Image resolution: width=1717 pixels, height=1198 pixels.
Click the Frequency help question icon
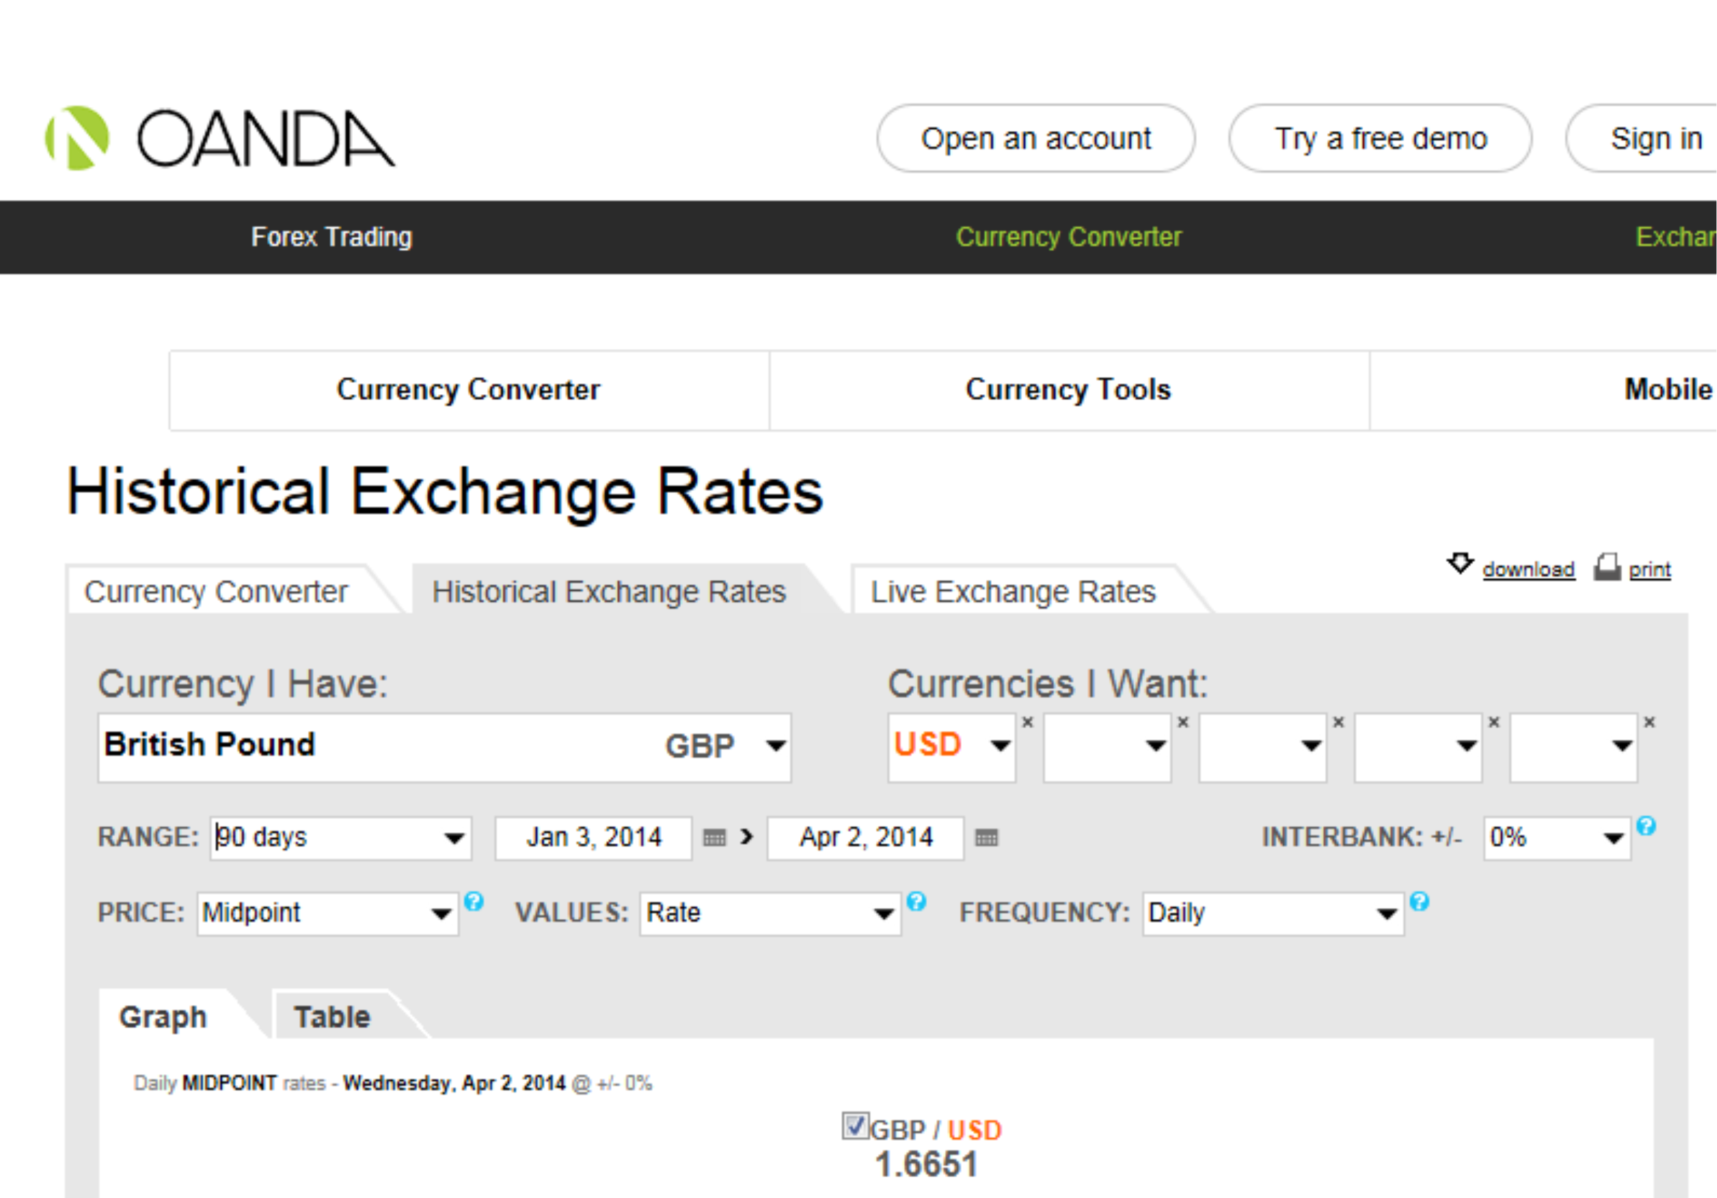pyautogui.click(x=1419, y=901)
